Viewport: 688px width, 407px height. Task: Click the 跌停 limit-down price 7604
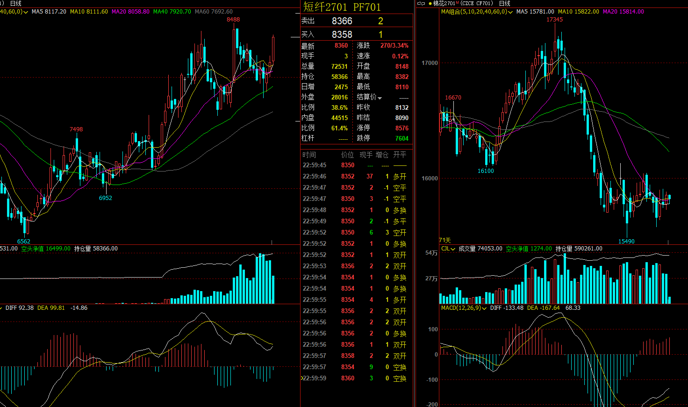[x=402, y=138]
